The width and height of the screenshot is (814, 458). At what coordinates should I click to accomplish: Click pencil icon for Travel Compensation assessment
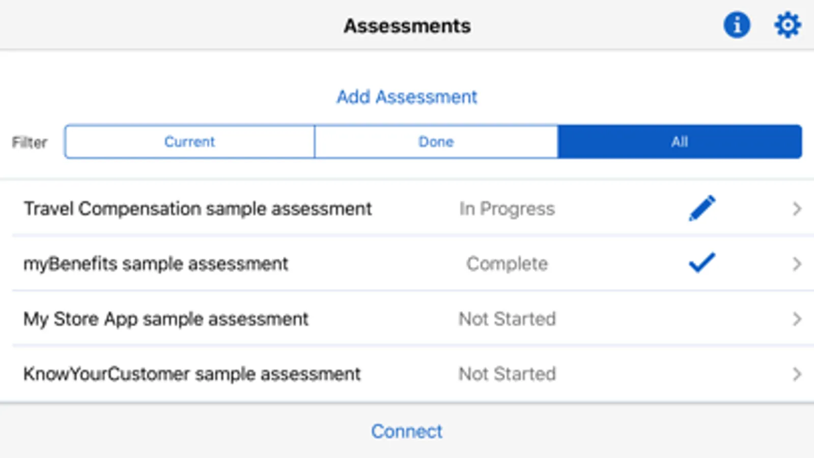702,208
